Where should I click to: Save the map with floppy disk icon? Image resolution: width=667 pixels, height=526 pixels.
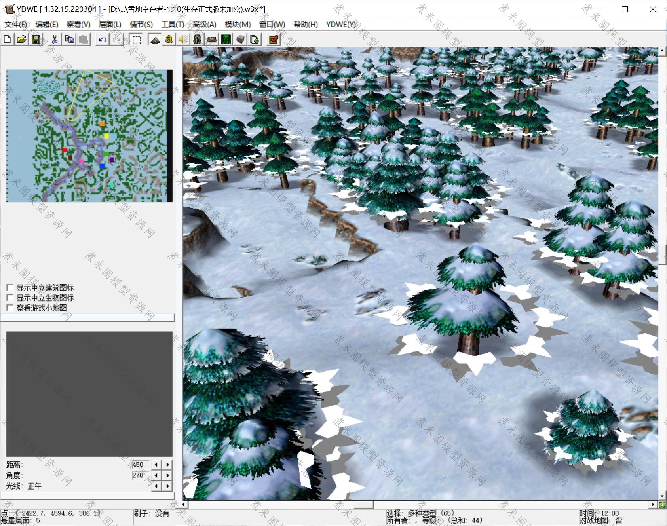(x=36, y=39)
